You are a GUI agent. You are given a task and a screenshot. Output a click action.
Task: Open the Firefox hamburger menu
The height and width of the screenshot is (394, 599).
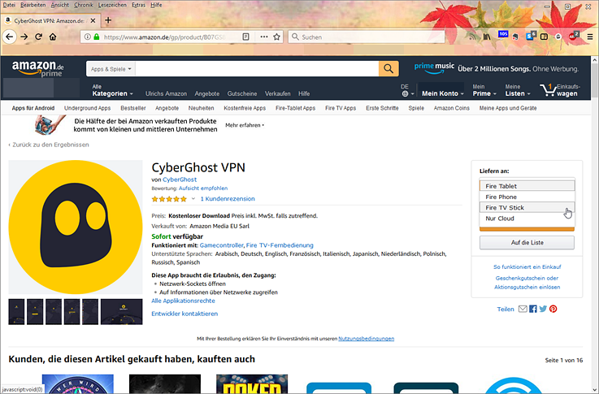[590, 37]
